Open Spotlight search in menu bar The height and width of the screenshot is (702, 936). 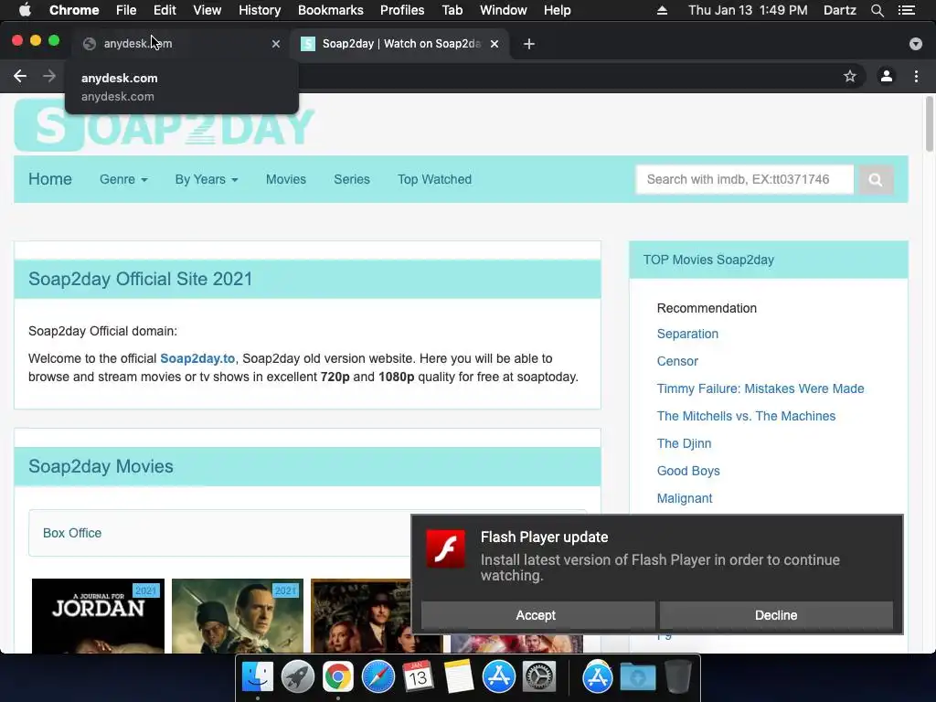click(877, 10)
